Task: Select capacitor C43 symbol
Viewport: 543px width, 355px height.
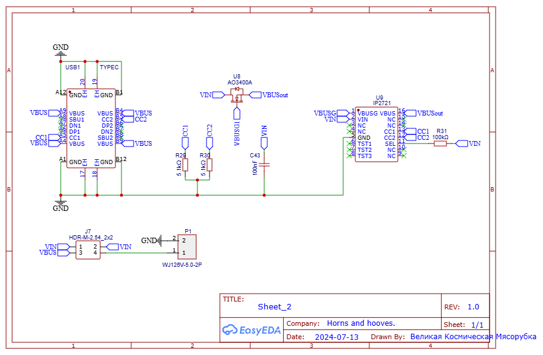Action: (x=264, y=164)
